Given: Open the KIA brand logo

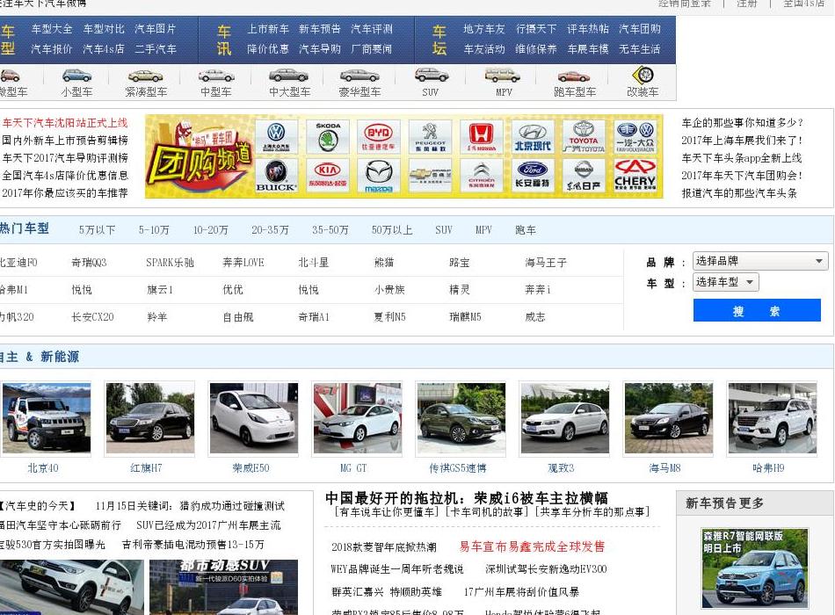Looking at the screenshot, I should 328,176.
